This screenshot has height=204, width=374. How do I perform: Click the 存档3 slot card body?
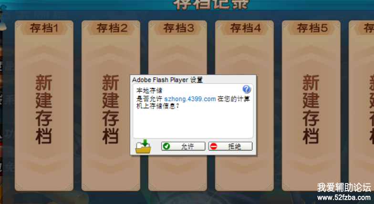point(177,55)
